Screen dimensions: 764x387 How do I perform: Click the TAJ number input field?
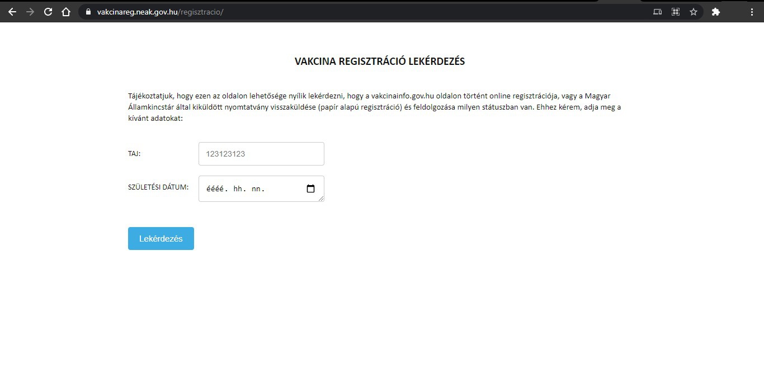click(x=261, y=154)
